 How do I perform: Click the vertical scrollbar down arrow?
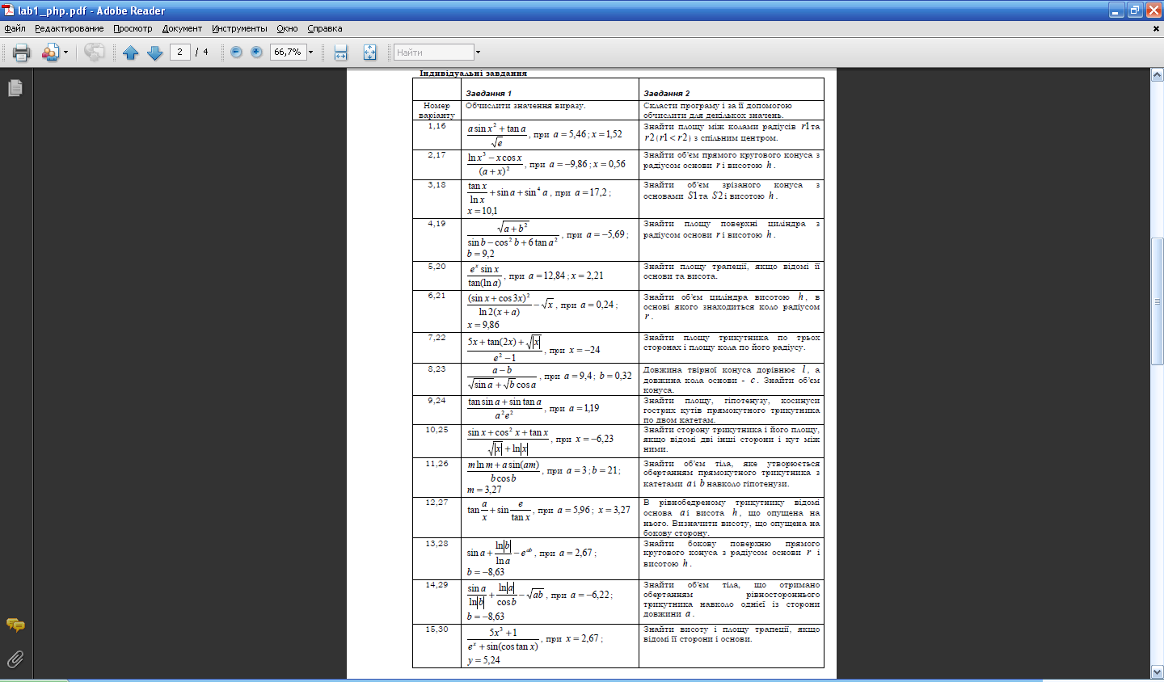pyautogui.click(x=1157, y=671)
